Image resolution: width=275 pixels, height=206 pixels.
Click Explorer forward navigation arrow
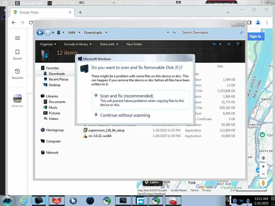pos(48,32)
